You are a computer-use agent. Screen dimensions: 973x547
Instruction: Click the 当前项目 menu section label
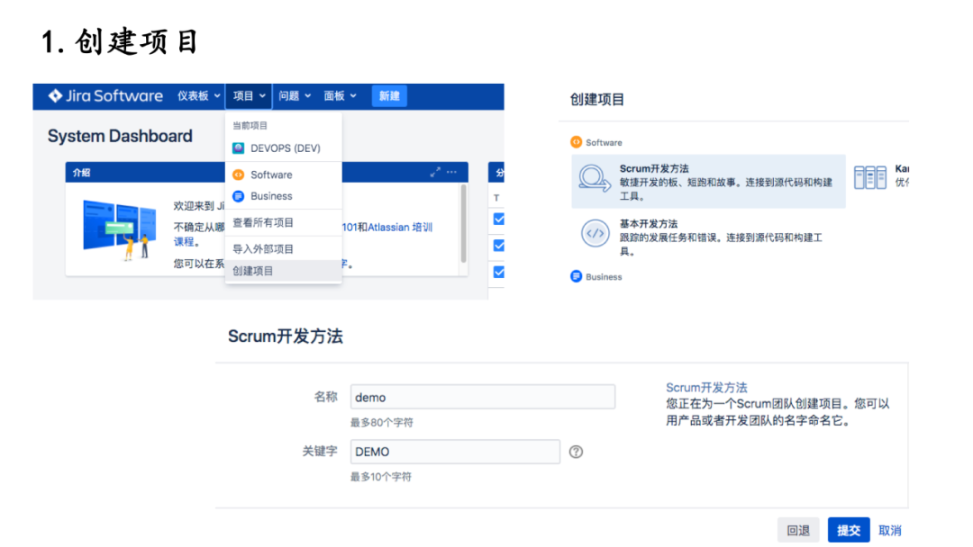pos(250,125)
